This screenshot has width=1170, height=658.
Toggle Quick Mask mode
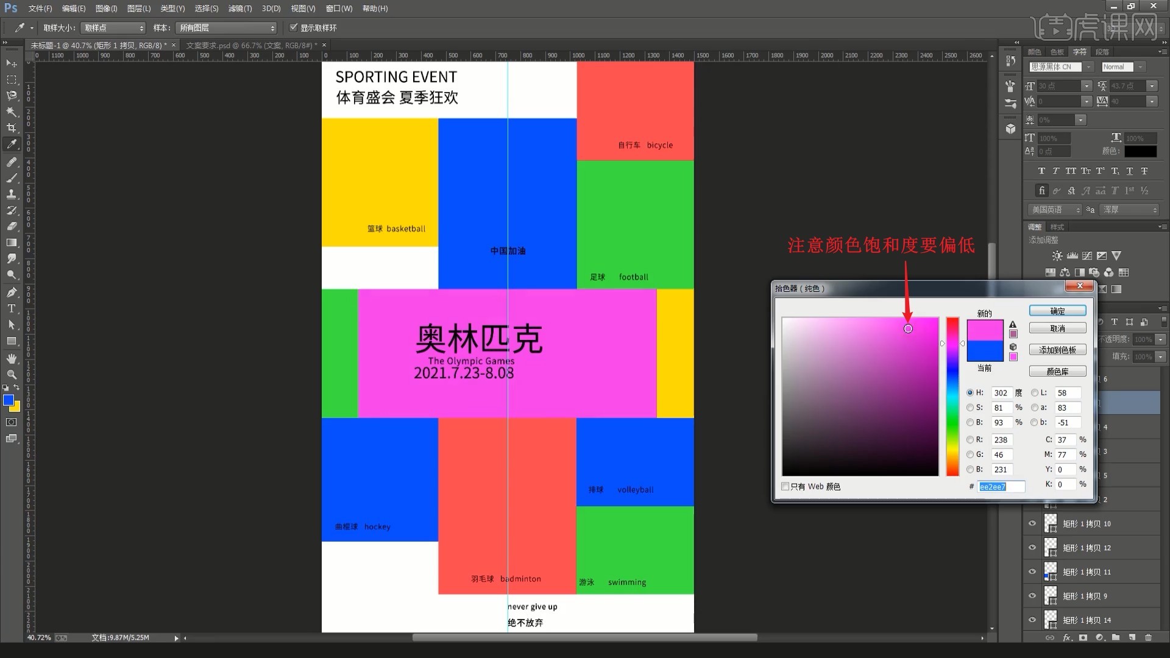point(12,422)
